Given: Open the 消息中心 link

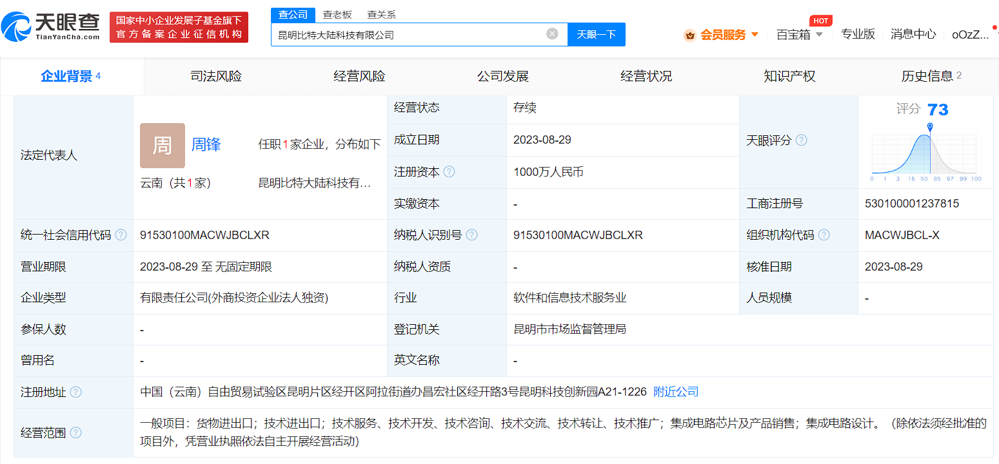Looking at the screenshot, I should (x=913, y=34).
